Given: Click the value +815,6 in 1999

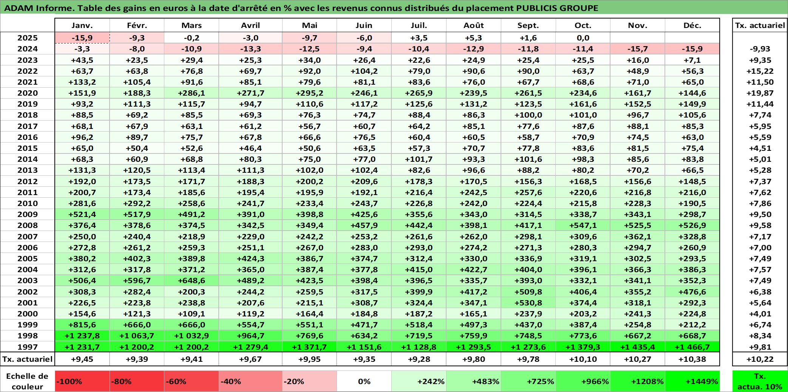Looking at the screenshot, I should [x=82, y=325].
